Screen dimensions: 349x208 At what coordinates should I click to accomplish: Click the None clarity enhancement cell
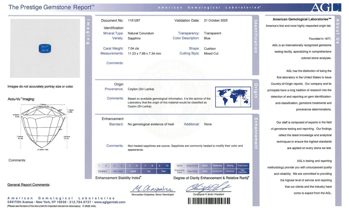(x=179, y=166)
